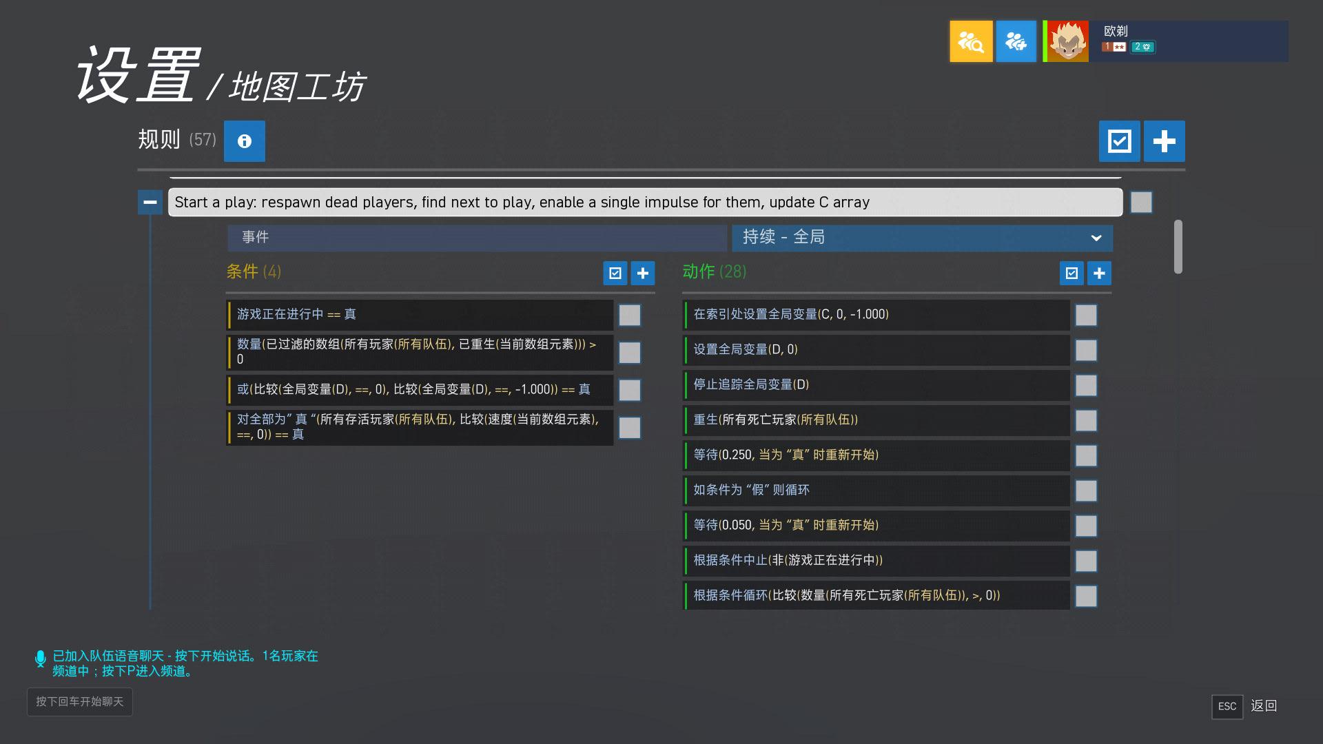Click the player avatar portrait at top
Image resolution: width=1323 pixels, height=744 pixels.
pos(1067,41)
